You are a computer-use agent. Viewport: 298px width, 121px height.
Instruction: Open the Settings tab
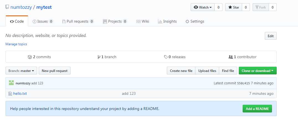(195, 21)
